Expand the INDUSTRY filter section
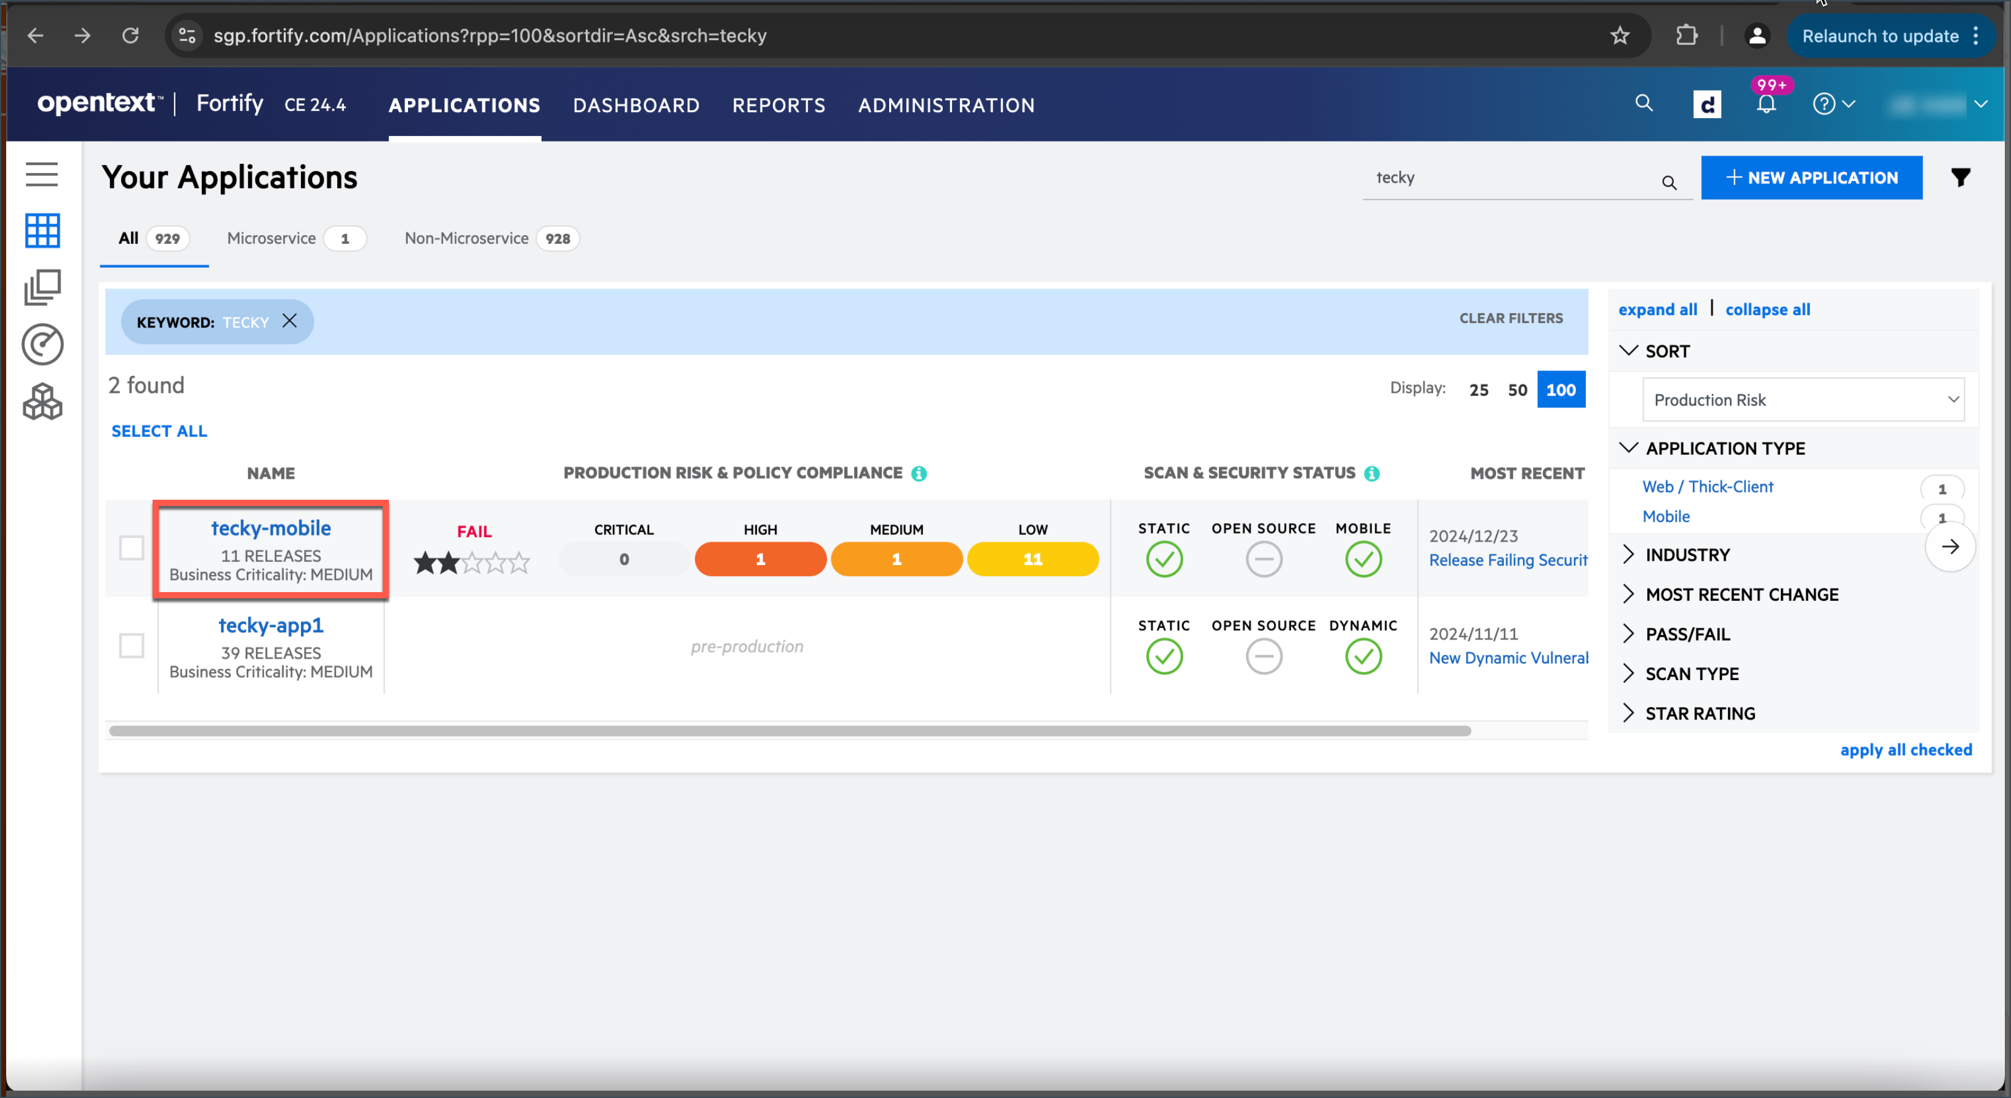 (1628, 555)
